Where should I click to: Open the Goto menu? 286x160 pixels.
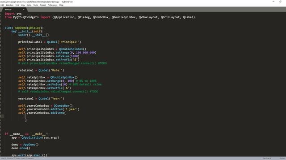[29, 5]
